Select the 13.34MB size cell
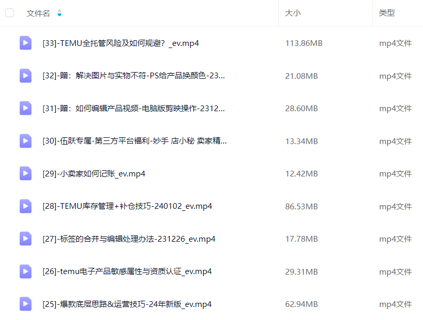 pyautogui.click(x=301, y=141)
